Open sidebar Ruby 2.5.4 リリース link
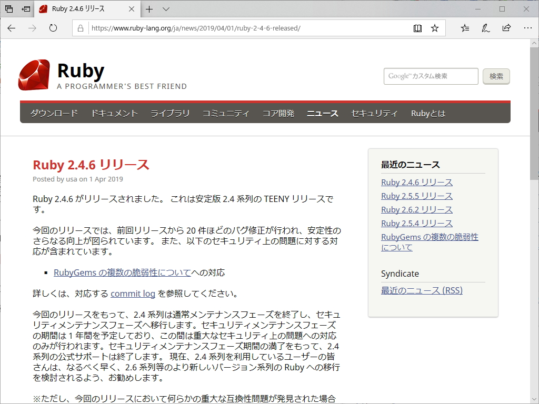 click(x=417, y=223)
